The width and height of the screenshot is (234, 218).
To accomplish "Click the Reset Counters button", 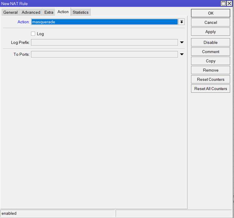I will click(210, 80).
